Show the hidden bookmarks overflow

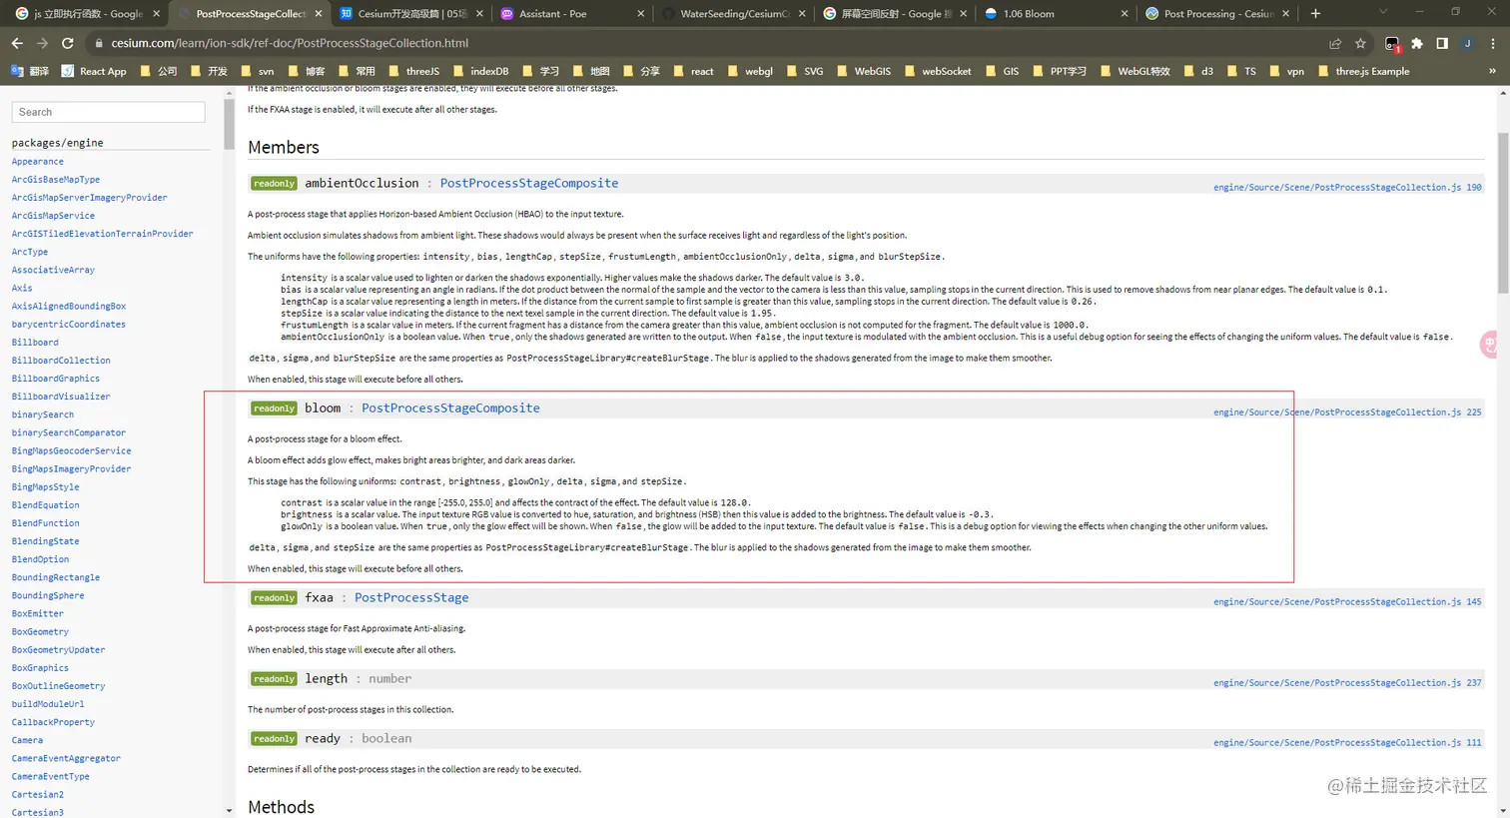tap(1492, 71)
